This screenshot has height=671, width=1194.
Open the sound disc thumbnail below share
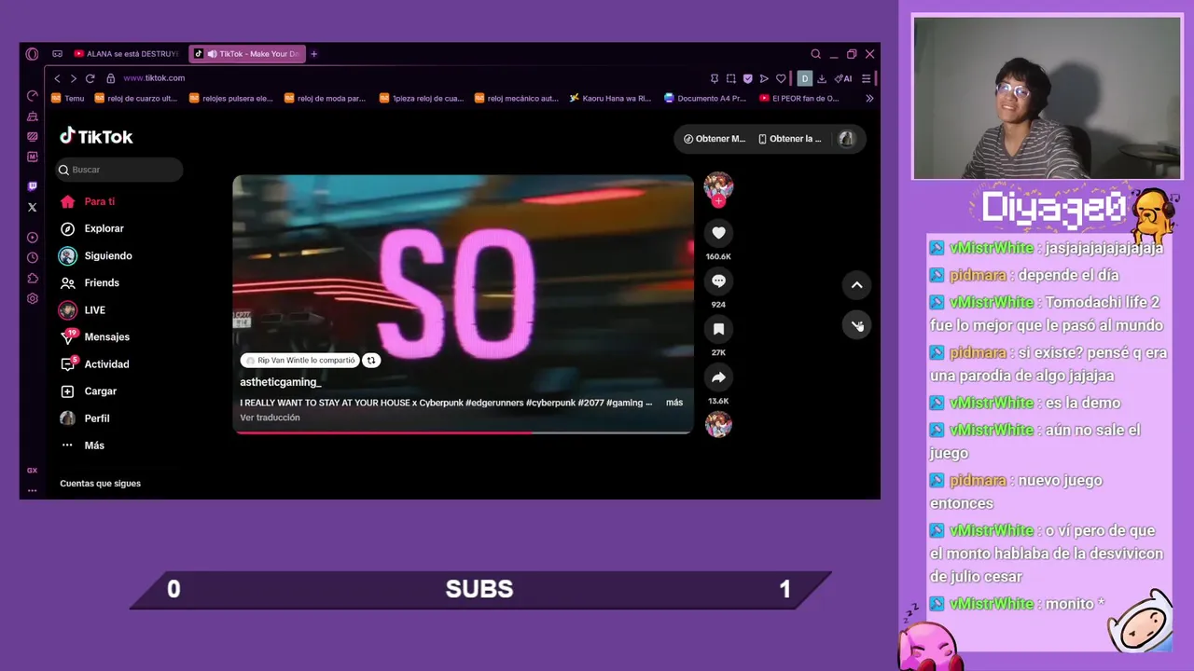click(718, 425)
